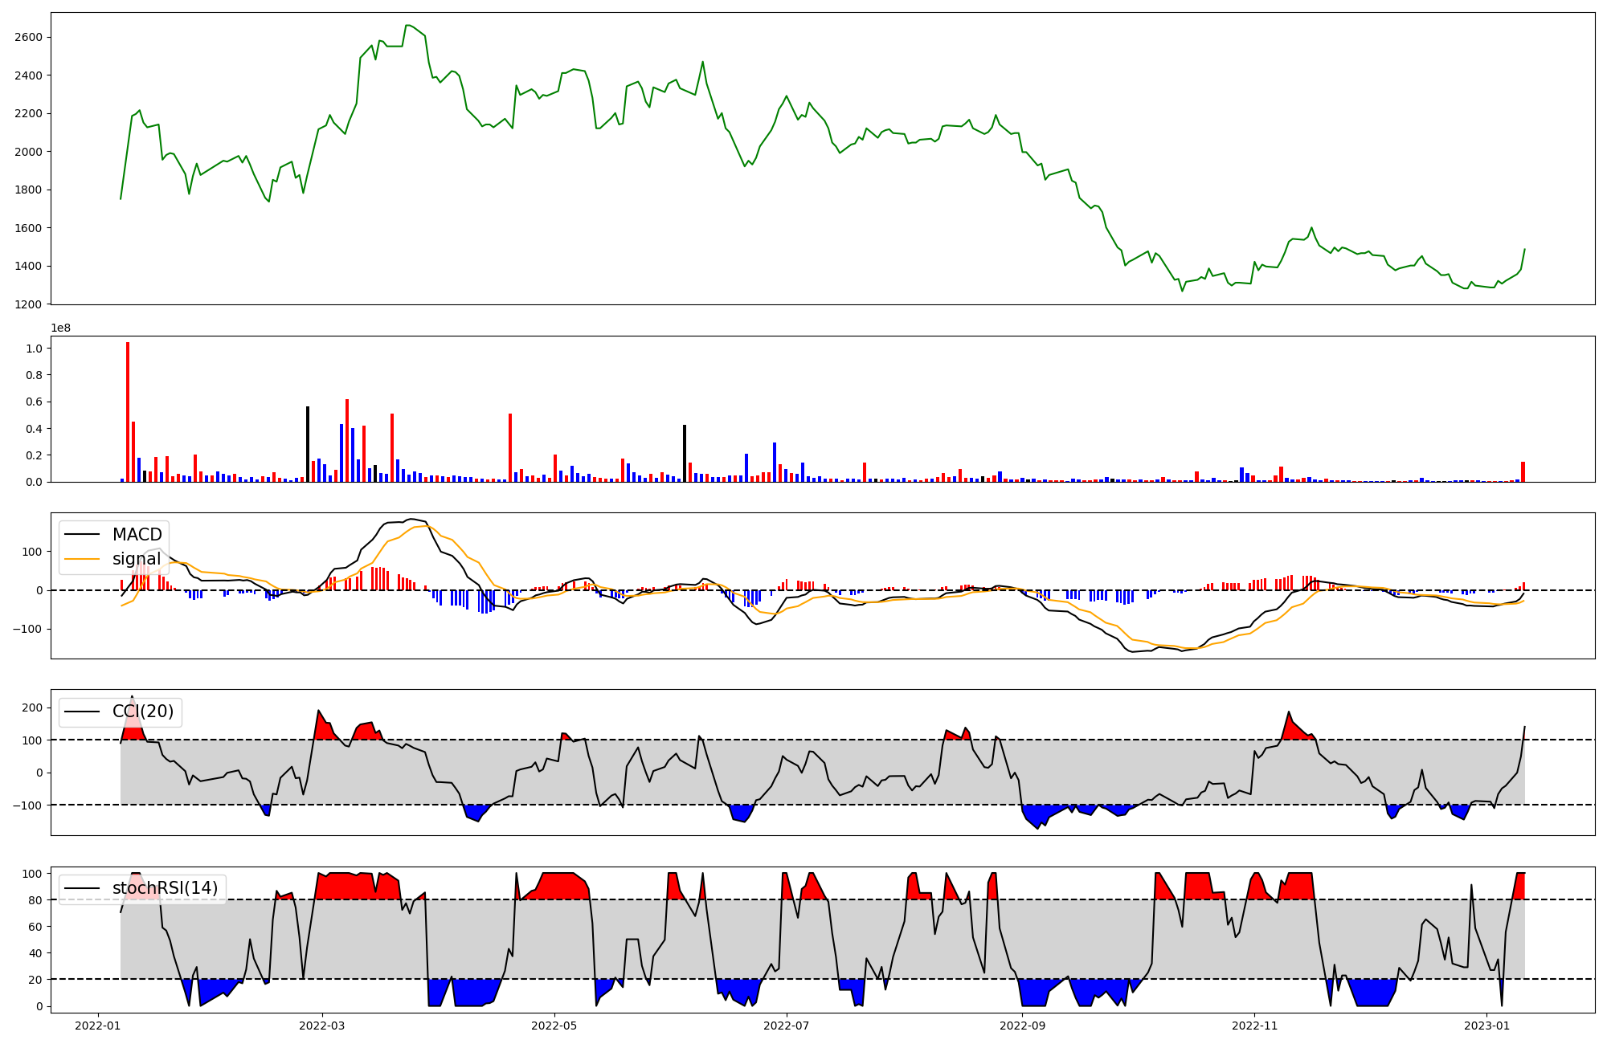Screen dimensions: 1607x1044
Task: Click the 1200 price axis tick label
Action: coord(28,304)
